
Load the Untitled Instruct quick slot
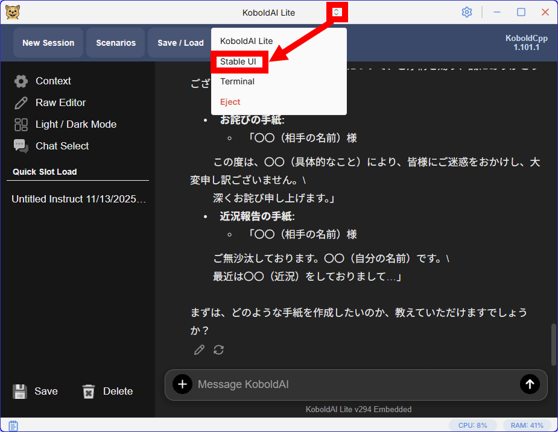pos(79,199)
